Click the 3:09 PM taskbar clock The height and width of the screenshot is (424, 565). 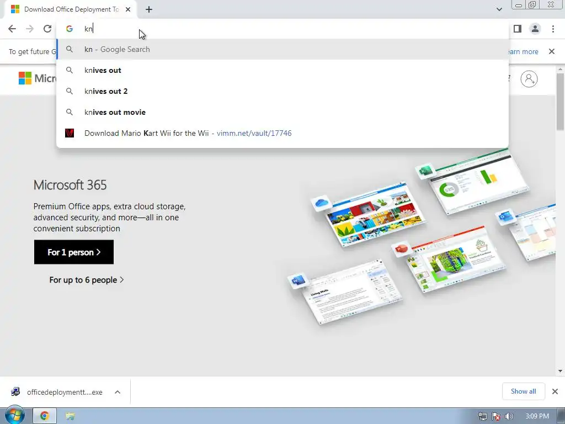(537, 416)
